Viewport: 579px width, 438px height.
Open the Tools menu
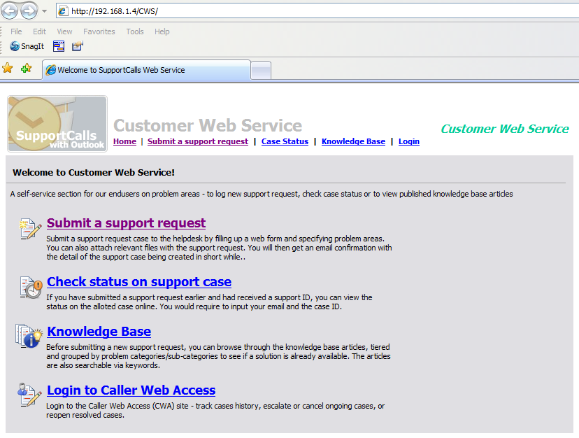coord(135,31)
